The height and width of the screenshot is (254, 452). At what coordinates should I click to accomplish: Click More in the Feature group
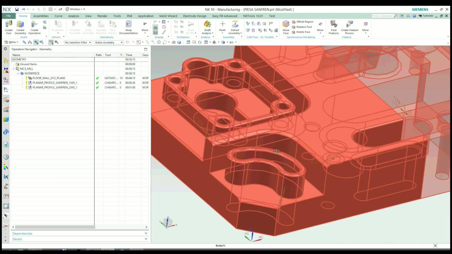click(x=365, y=27)
